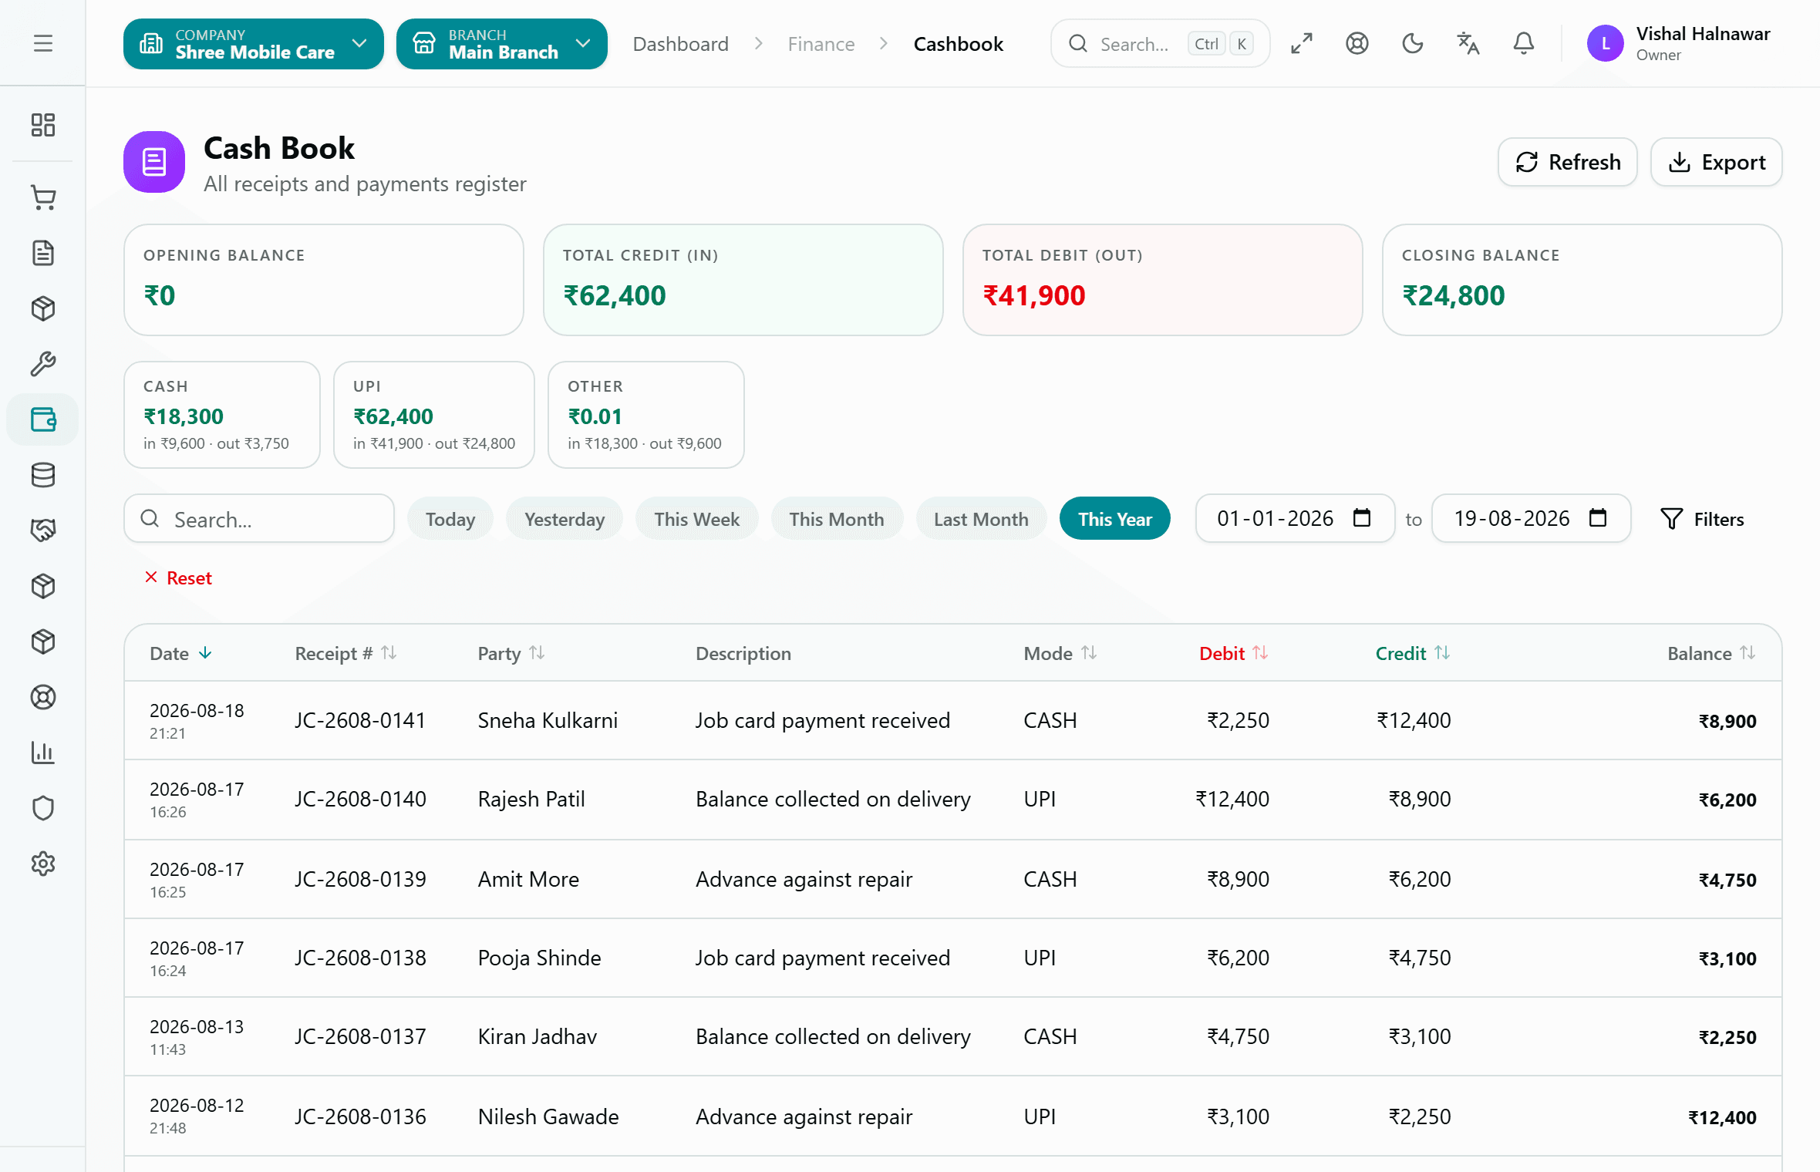Viewport: 1820px width, 1172px height.
Task: Open the hamburger menu in the sidebar
Action: click(x=43, y=43)
